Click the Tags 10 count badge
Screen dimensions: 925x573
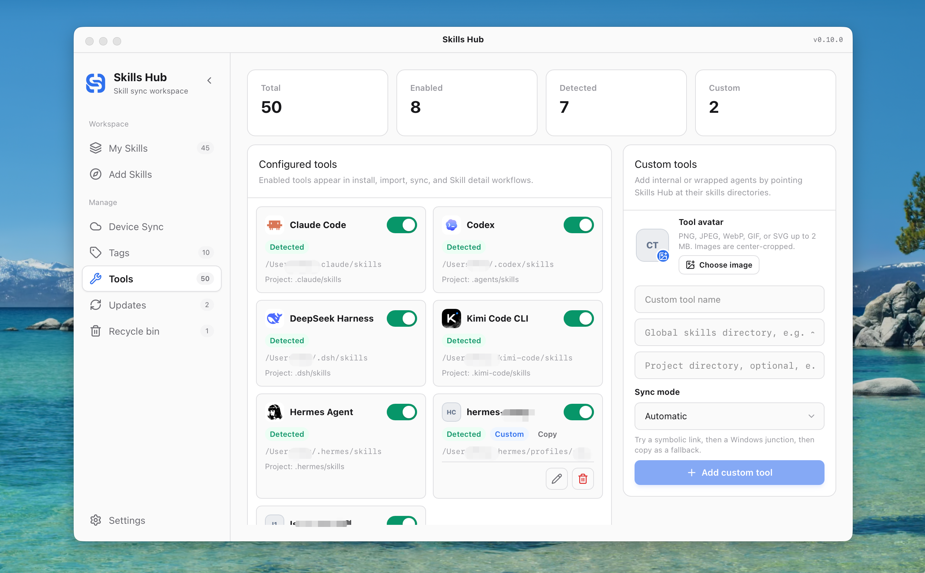pos(205,253)
